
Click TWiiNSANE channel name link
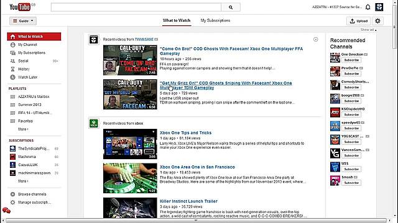(144, 40)
